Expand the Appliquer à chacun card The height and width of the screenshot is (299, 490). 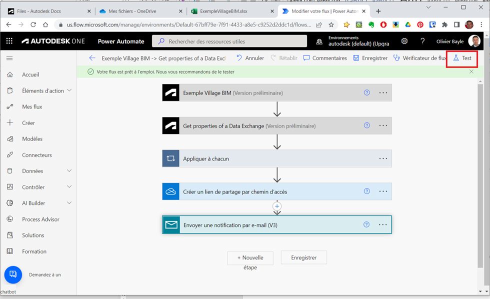click(x=277, y=158)
